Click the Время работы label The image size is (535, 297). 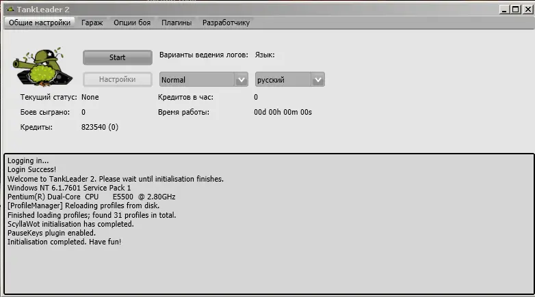(x=183, y=112)
